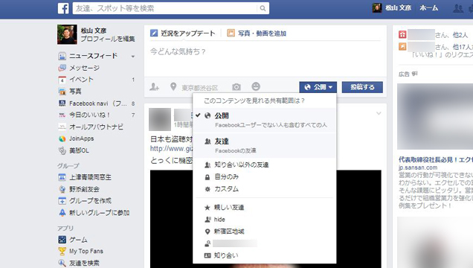Click 投稿する button
The image size is (473, 268).
click(x=362, y=87)
